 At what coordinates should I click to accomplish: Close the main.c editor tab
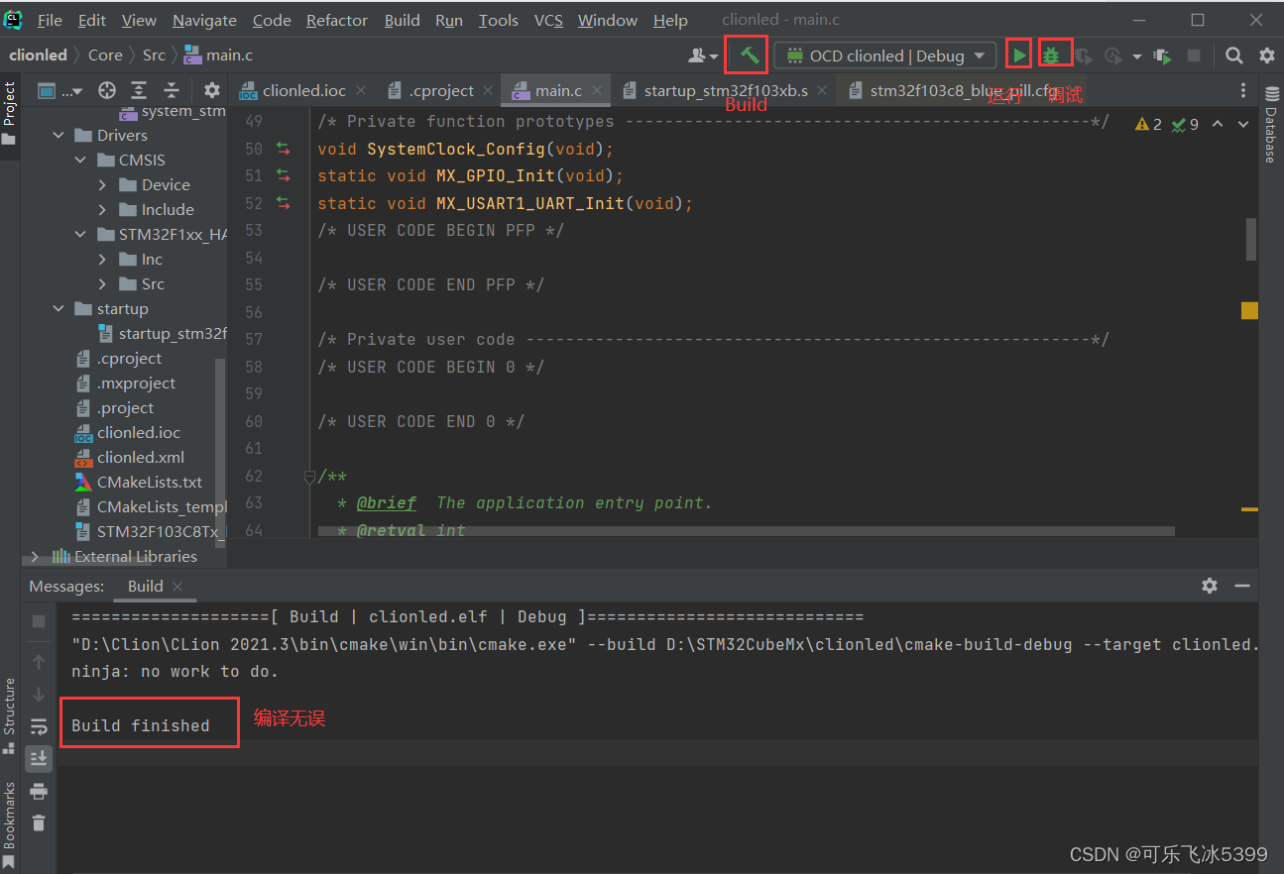click(598, 90)
